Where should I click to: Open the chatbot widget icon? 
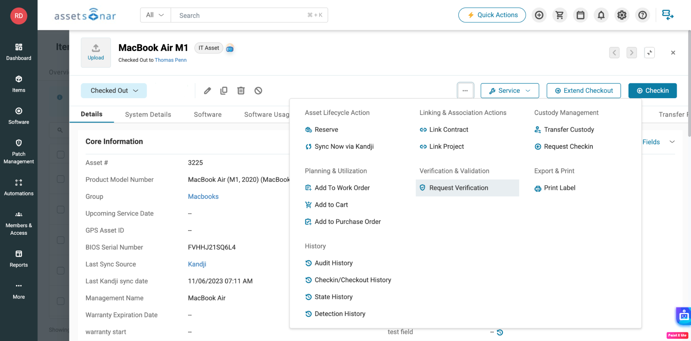(x=684, y=316)
